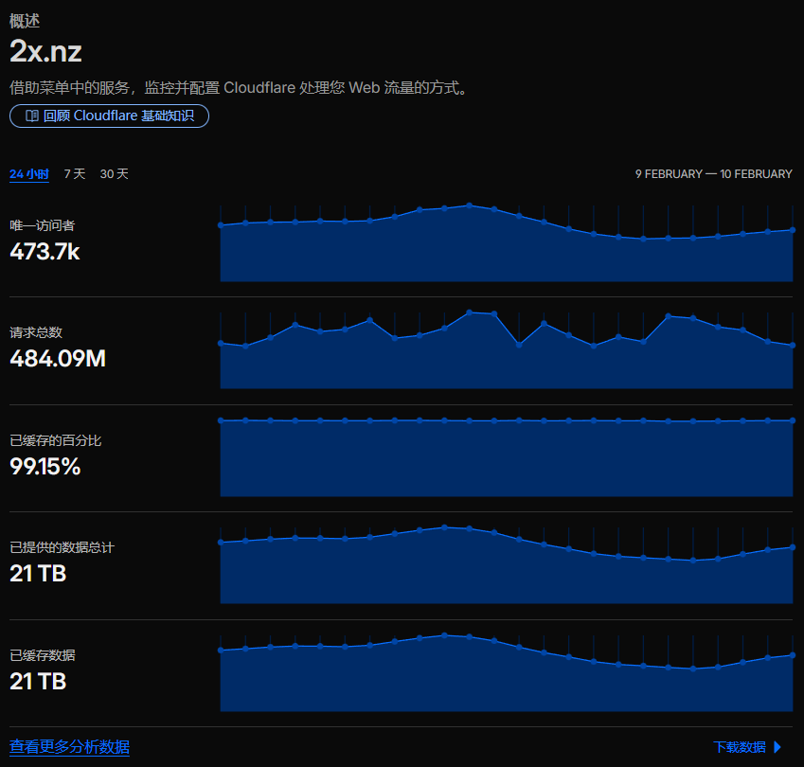Switch to the 30 天 time range
Screen dimensions: 804x767
[x=115, y=174]
